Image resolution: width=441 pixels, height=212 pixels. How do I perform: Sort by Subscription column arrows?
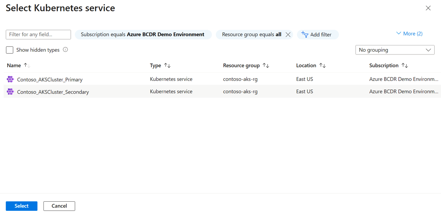(405, 66)
